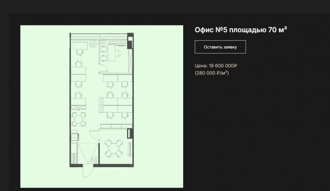Image resolution: width=330 pixels, height=191 pixels.
Task: Click the crossed cabinet on the left wall
Action: click(79, 107)
